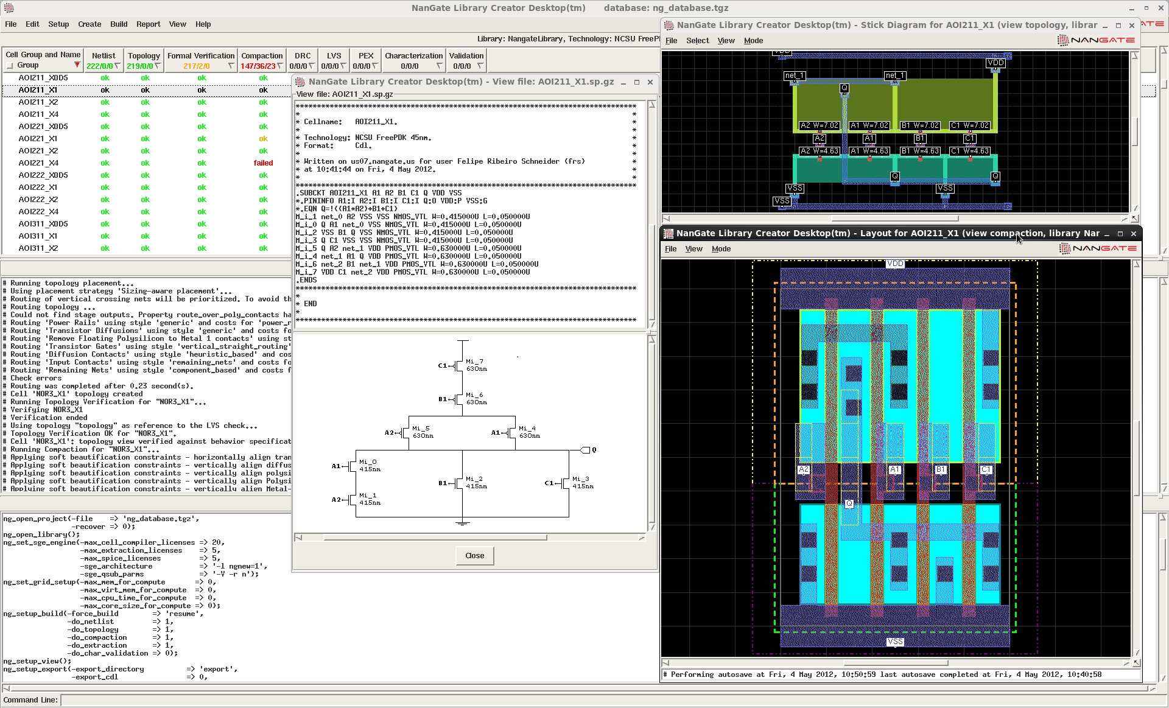1169x708 pixels.
Task: Maximize the Layout for AOI211_X1 window
Action: click(x=1120, y=234)
